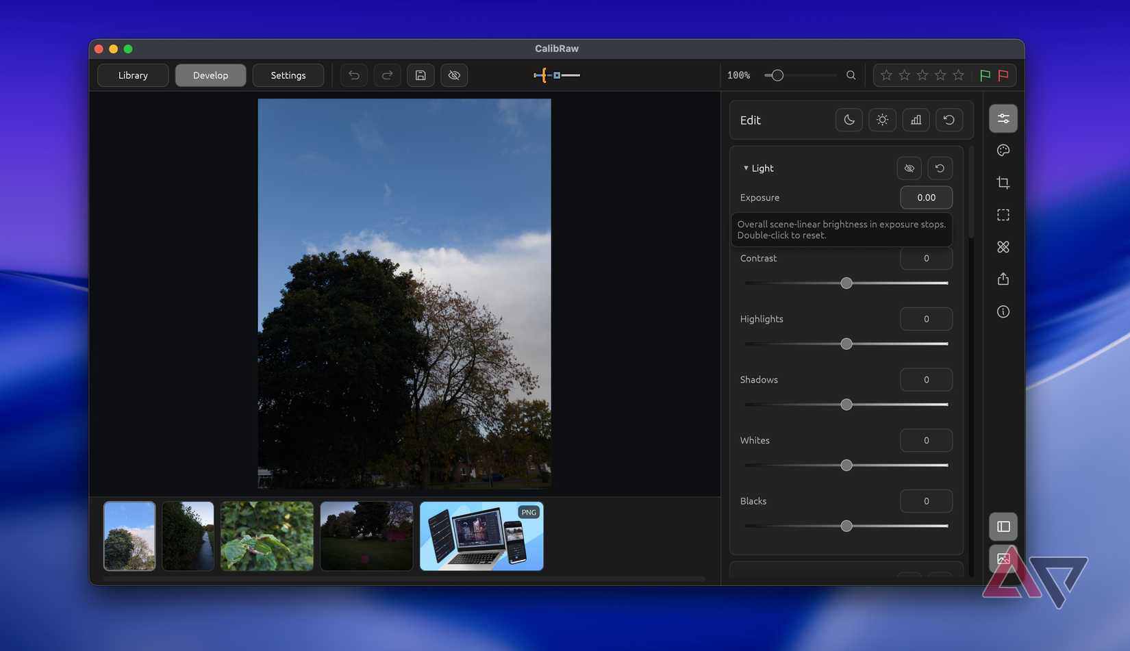Click the Contrast slider handle
Screen dimensions: 1130x651
click(x=846, y=283)
